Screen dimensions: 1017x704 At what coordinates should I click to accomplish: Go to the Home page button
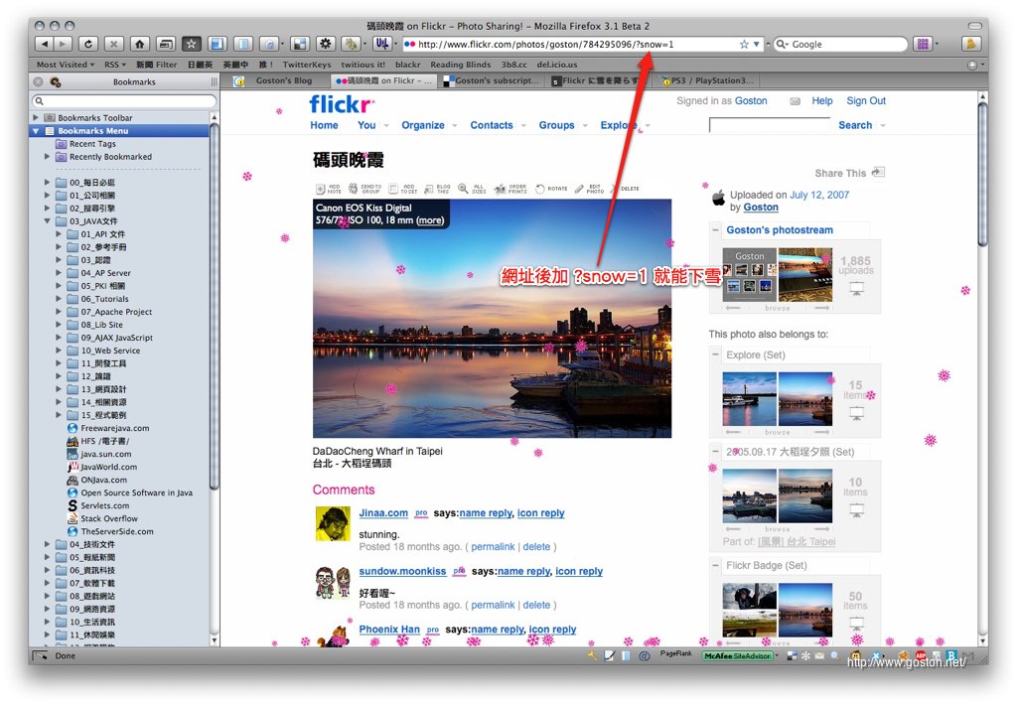[139, 44]
